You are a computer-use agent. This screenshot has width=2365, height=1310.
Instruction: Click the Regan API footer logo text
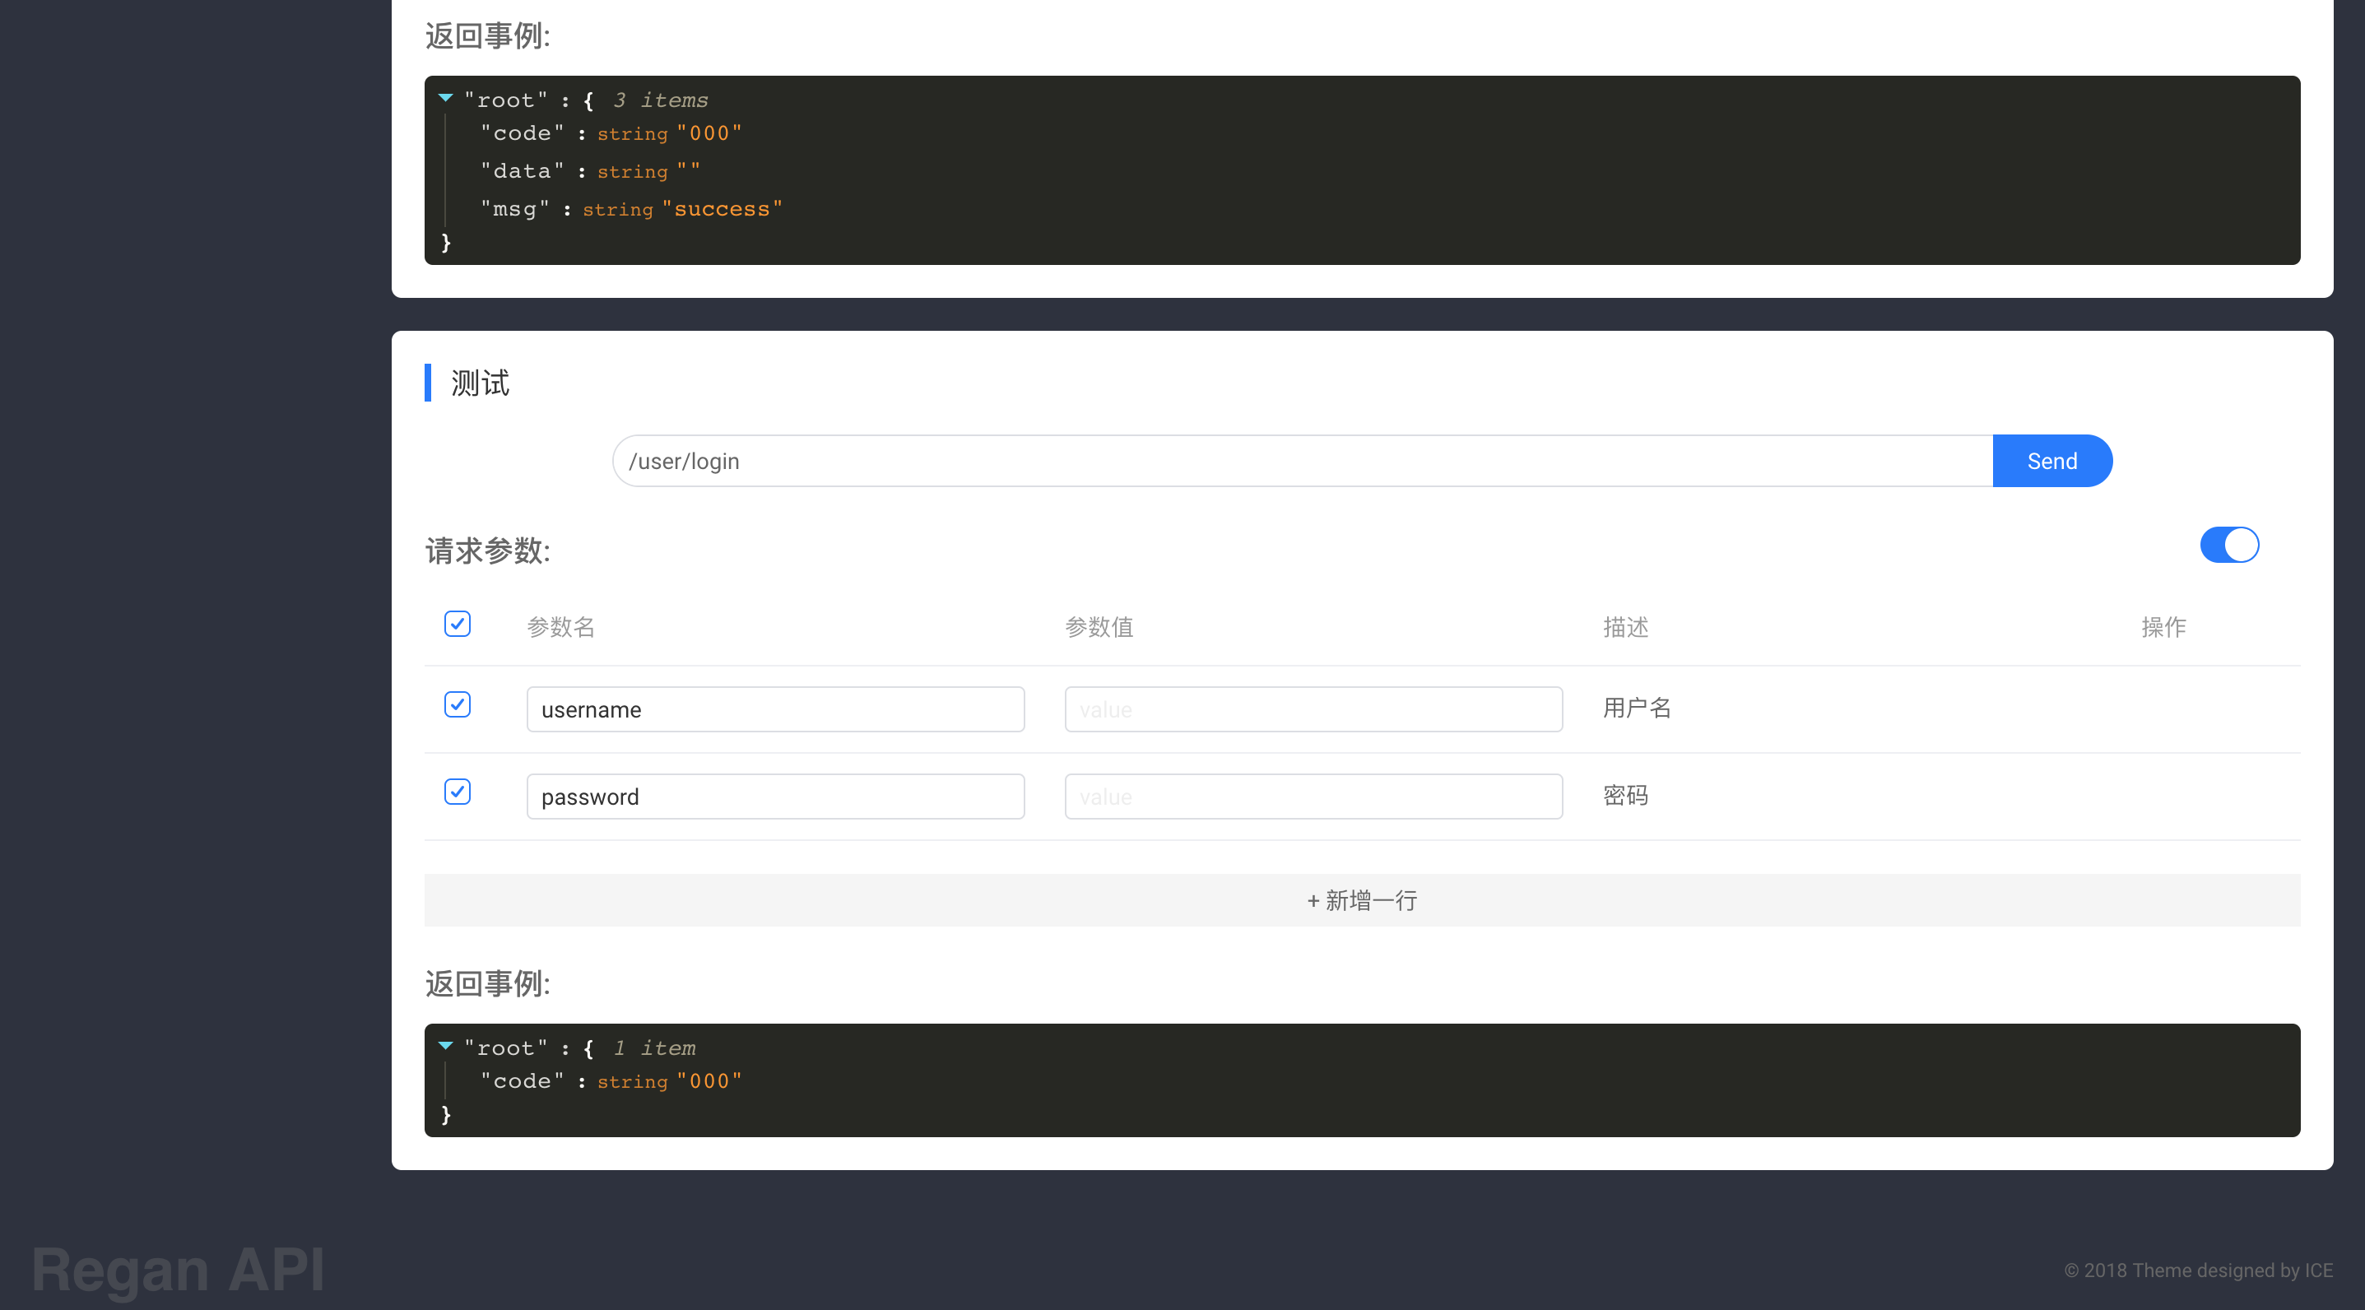point(178,1270)
